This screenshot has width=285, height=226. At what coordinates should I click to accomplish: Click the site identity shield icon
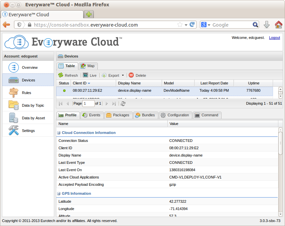tap(19, 25)
